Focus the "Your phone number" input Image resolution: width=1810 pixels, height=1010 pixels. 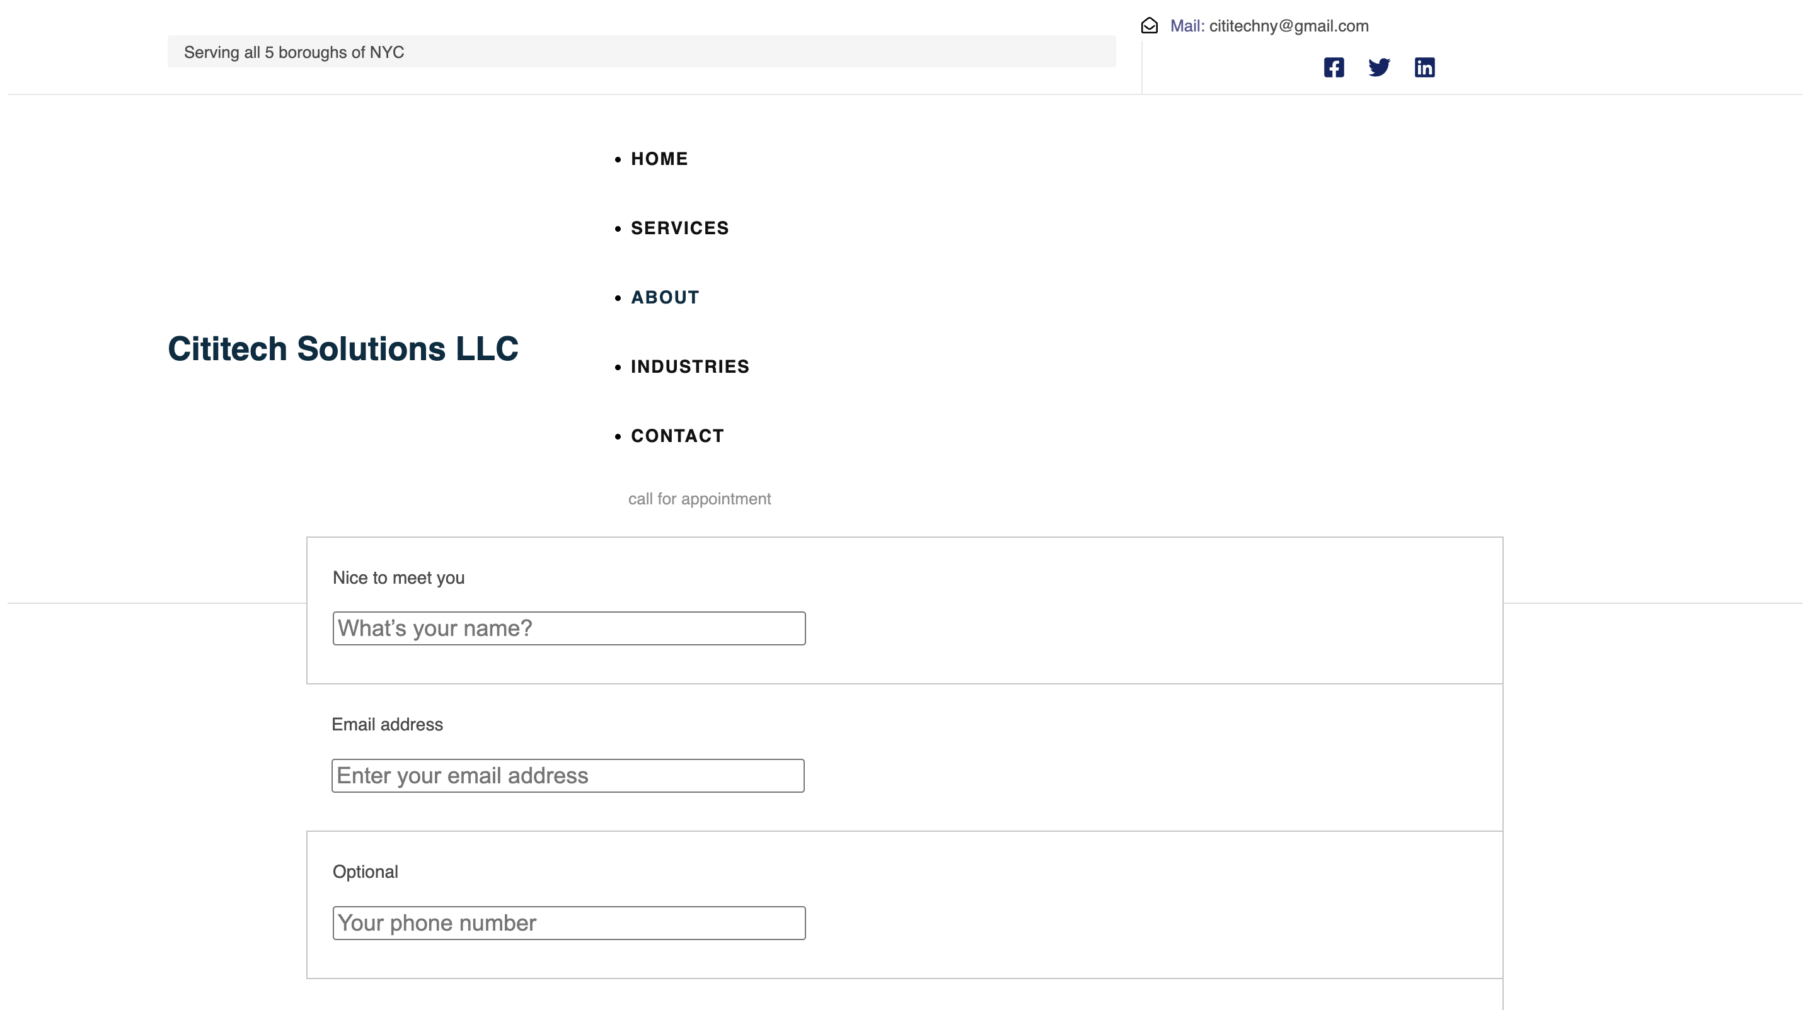coord(568,923)
